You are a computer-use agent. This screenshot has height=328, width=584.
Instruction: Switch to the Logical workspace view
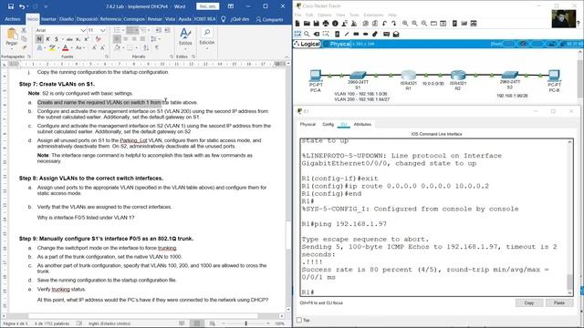[x=308, y=44]
